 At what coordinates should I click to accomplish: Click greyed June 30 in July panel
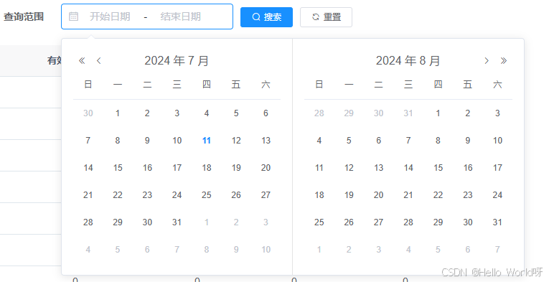pos(88,113)
